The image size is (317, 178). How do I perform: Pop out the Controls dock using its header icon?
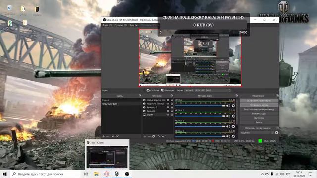pos(277,96)
